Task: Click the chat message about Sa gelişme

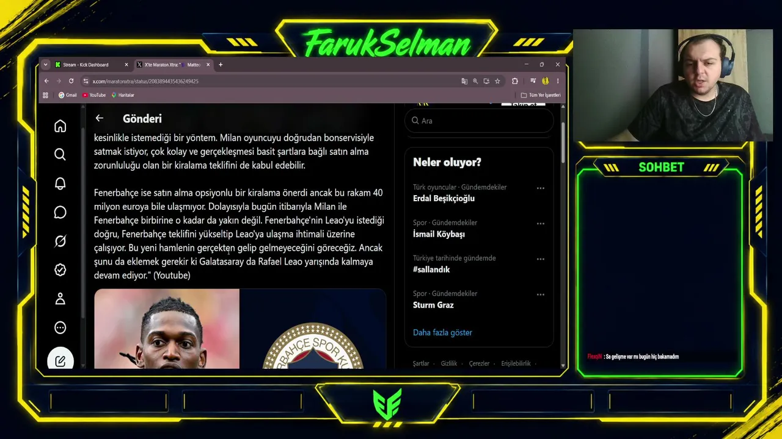Action: click(x=633, y=357)
